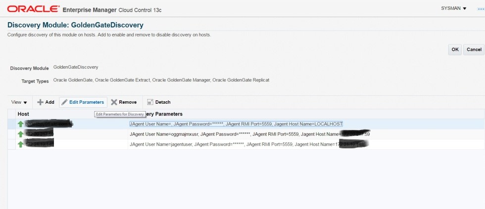485x209 pixels.
Task: Click the GoldenGateDiscovery module value
Action: [76, 67]
